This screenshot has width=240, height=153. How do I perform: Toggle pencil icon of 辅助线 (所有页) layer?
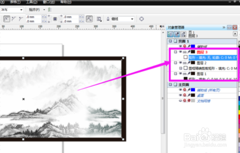tap(189, 90)
